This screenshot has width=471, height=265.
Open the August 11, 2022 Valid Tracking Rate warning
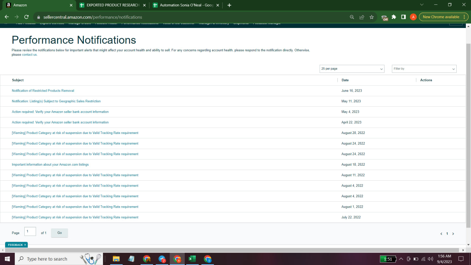pos(75,175)
